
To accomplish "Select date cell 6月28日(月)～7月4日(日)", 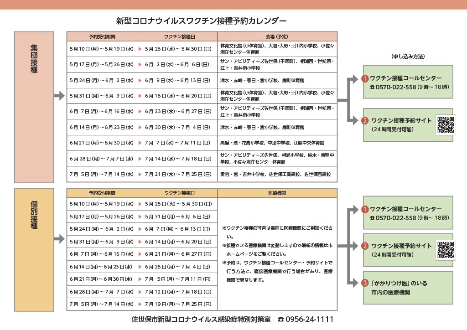I will (177, 267).
